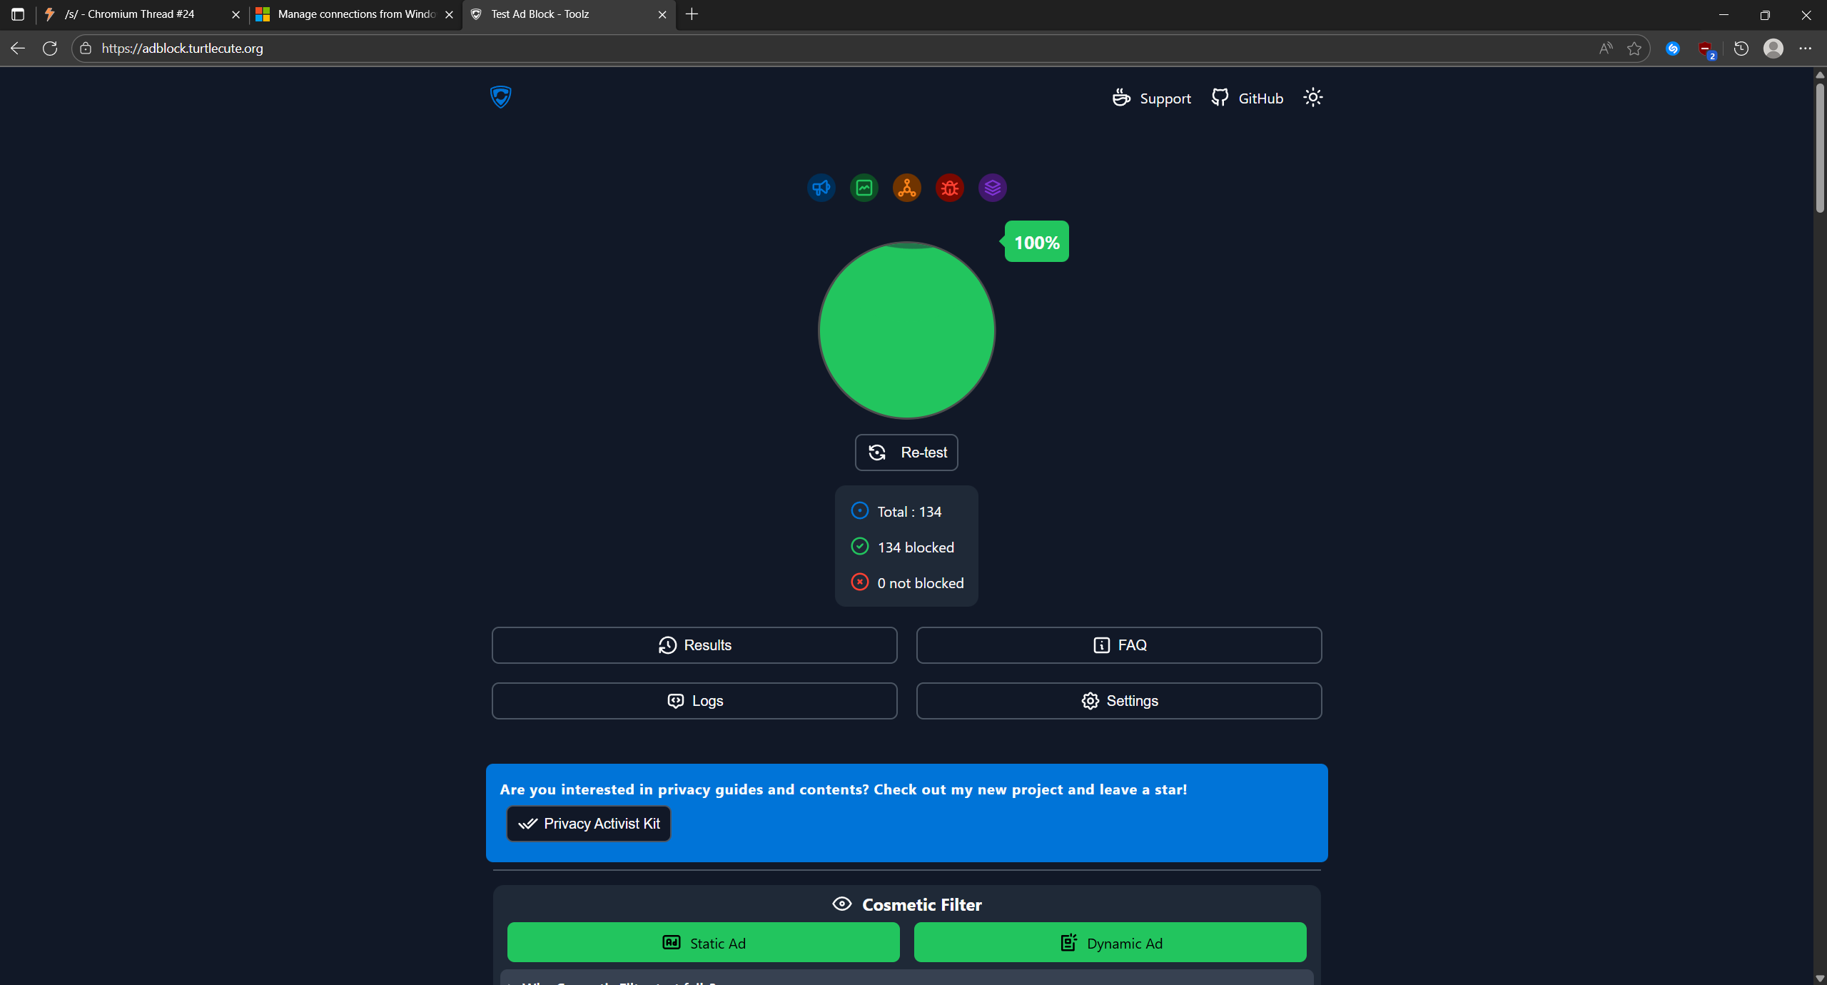Viewport: 1827px width, 985px height.
Task: Click the purple layers Mix icon
Action: pos(992,188)
